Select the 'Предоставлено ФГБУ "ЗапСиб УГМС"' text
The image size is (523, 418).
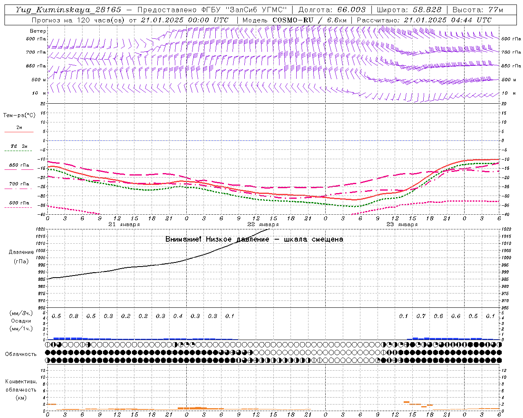coord(212,10)
